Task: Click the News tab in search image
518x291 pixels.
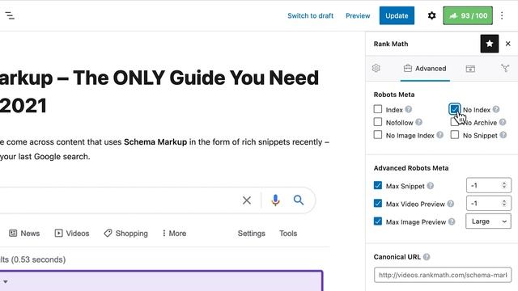Action: pyautogui.click(x=24, y=234)
